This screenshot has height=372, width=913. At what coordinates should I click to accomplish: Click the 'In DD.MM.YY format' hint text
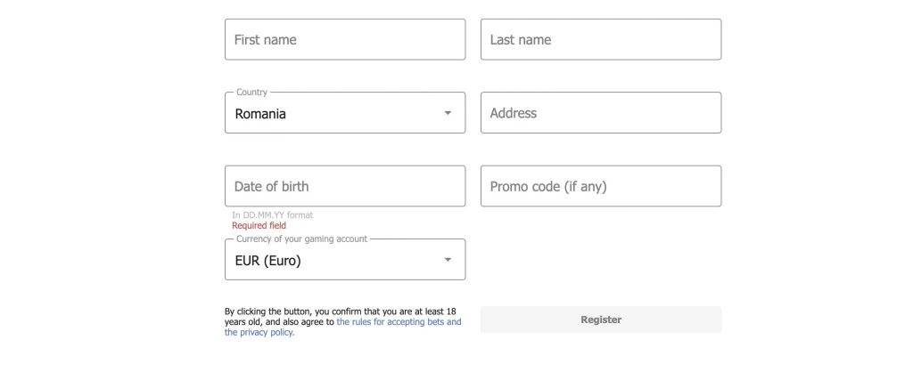pyautogui.click(x=272, y=215)
